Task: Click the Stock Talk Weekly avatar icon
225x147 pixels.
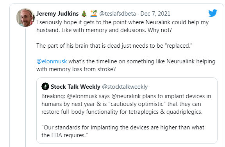Action: 45,86
